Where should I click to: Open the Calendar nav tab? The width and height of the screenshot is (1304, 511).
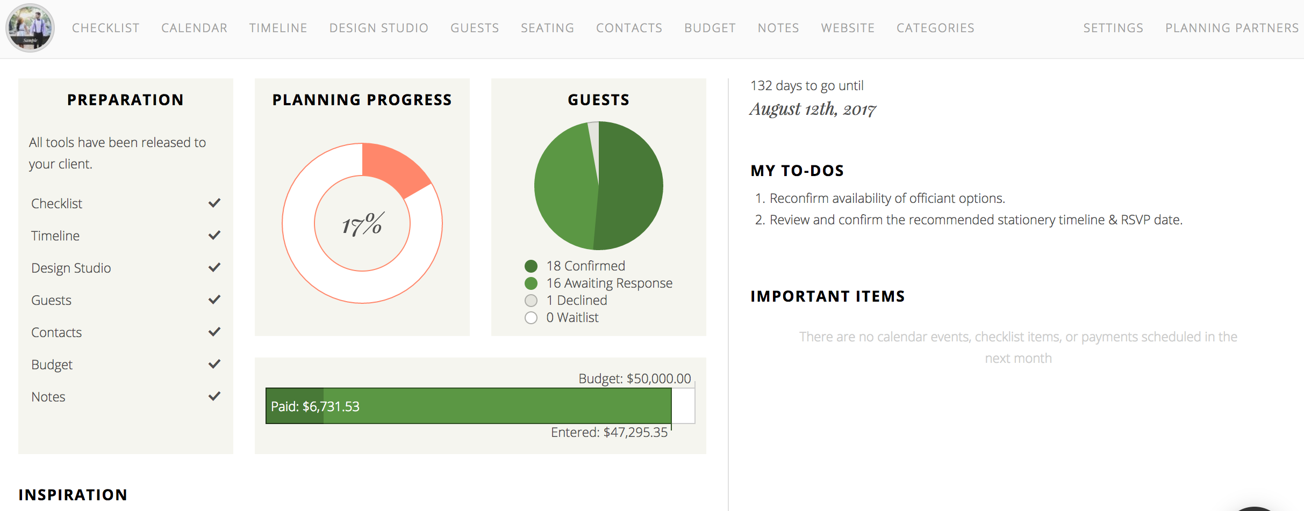point(195,28)
